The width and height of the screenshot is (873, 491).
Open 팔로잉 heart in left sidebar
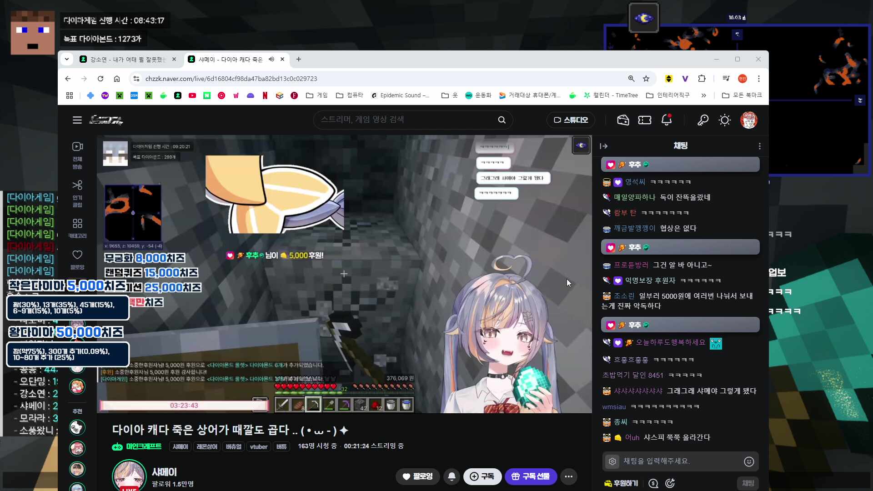tap(77, 260)
